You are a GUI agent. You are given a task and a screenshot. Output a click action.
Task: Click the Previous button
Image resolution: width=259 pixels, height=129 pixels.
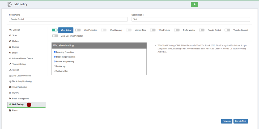point(227,121)
